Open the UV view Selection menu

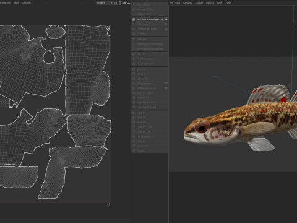(6, 3)
